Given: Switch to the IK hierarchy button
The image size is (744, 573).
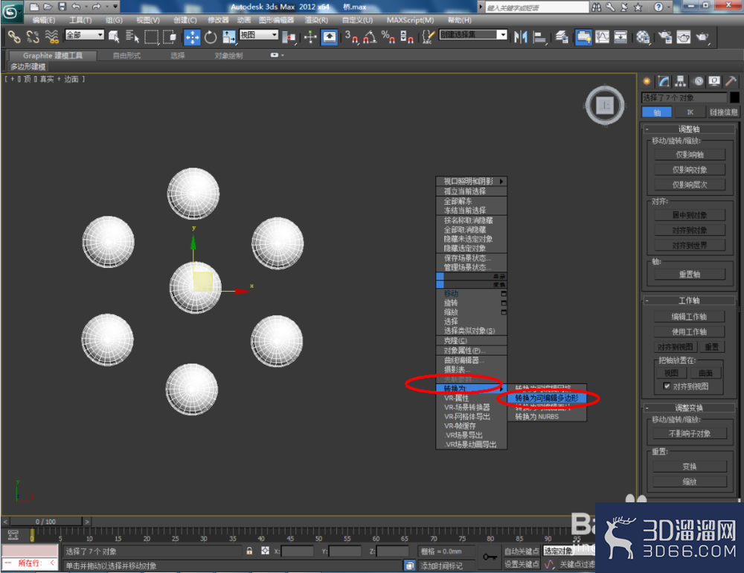Looking at the screenshot, I should coord(690,112).
